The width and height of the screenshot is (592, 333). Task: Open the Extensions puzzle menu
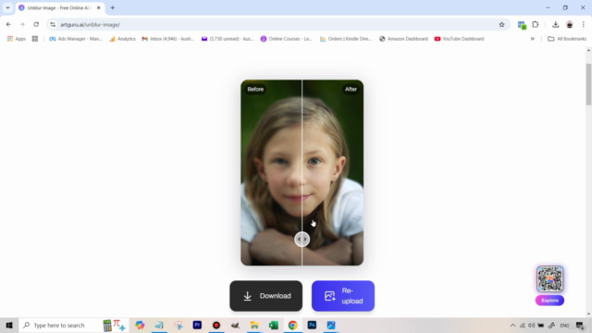pyautogui.click(x=536, y=25)
